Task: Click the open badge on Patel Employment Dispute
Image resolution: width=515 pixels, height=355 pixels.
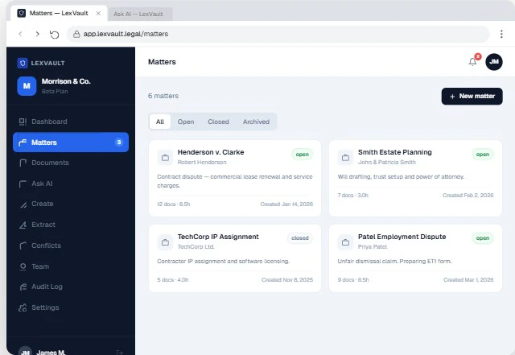Action: (483, 238)
